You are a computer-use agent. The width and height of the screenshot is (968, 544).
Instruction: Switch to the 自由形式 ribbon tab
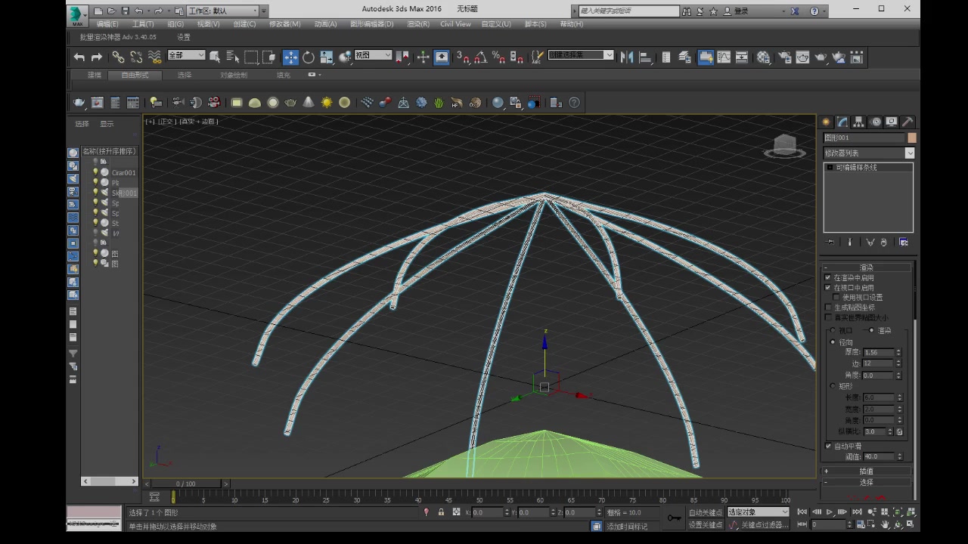coord(135,76)
